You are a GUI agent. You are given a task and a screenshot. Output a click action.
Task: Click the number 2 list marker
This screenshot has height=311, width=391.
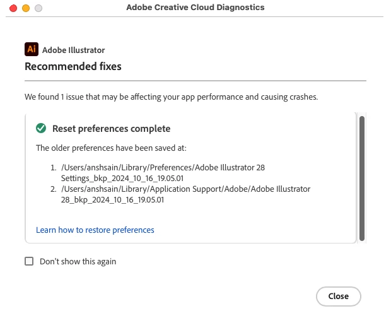(53, 189)
